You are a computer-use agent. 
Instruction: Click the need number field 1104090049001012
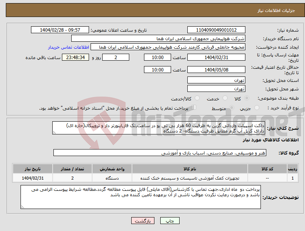tap(216, 30)
